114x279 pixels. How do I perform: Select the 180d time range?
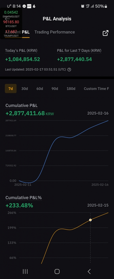point(71,89)
